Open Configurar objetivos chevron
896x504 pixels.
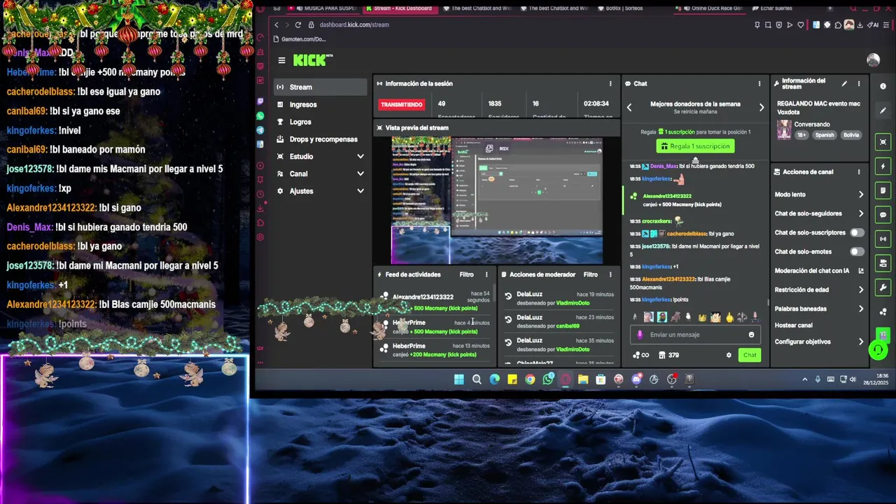[861, 342]
